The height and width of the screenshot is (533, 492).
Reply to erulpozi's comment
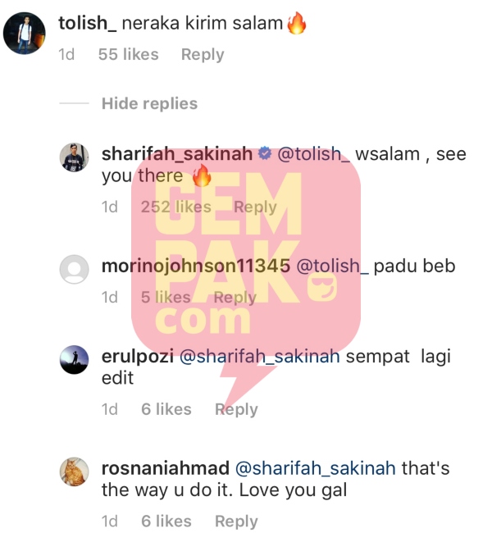[236, 410]
